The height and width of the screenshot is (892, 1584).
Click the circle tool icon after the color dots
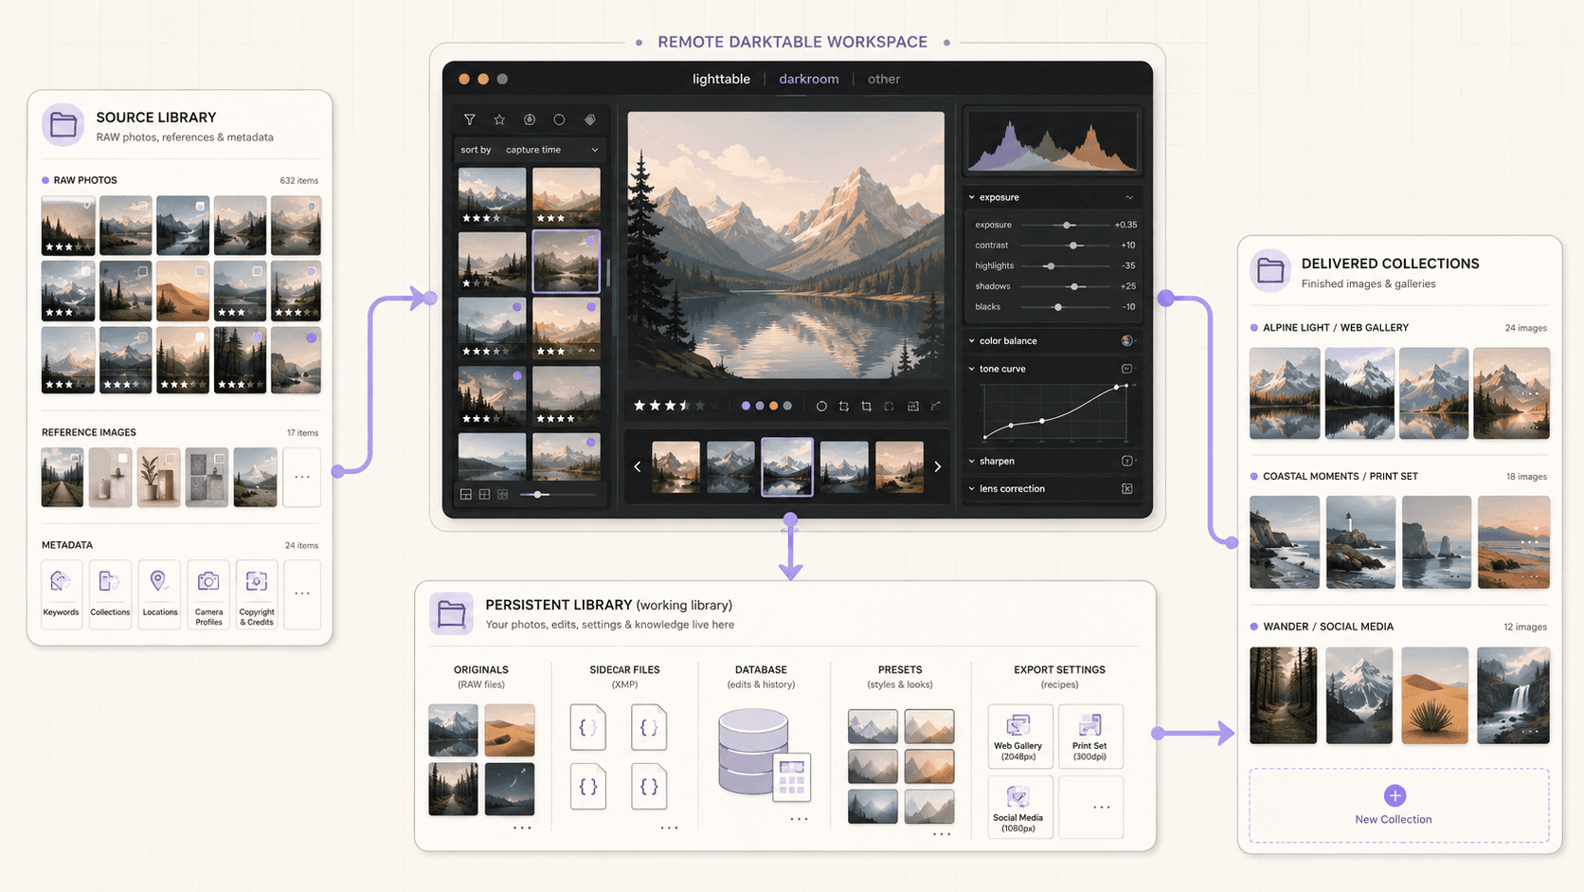pyautogui.click(x=821, y=406)
